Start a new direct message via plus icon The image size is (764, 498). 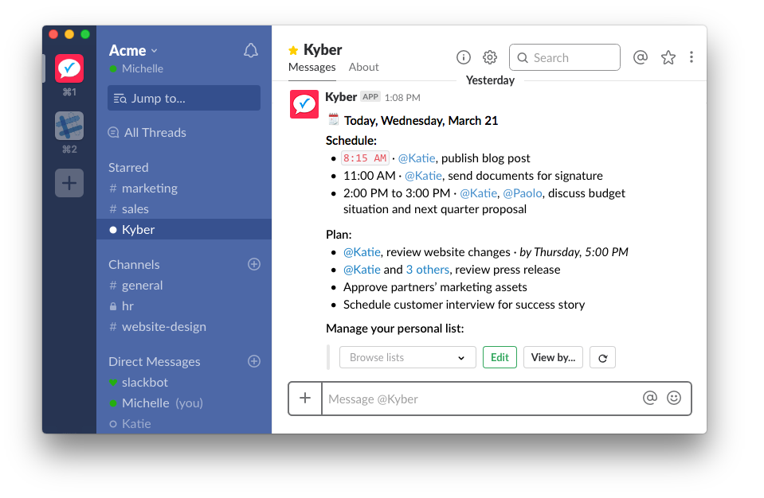click(254, 361)
